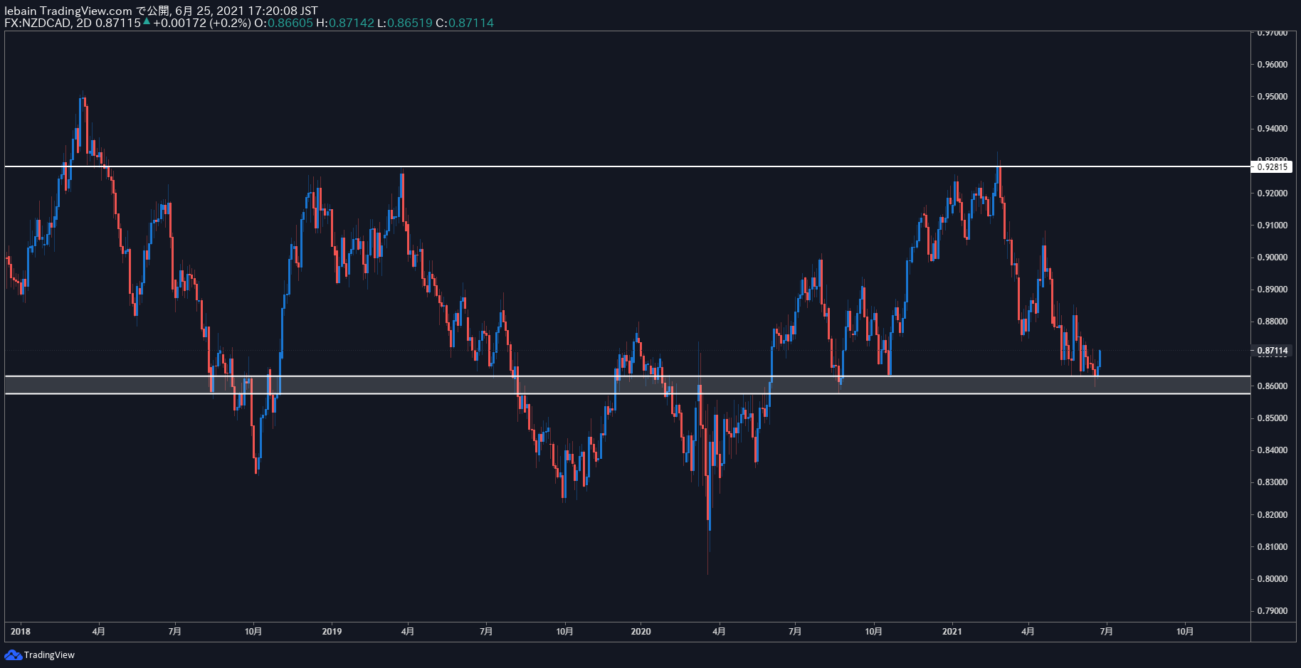Select the gray support zone rectangle
Image resolution: width=1301 pixels, height=668 pixels.
[626, 385]
